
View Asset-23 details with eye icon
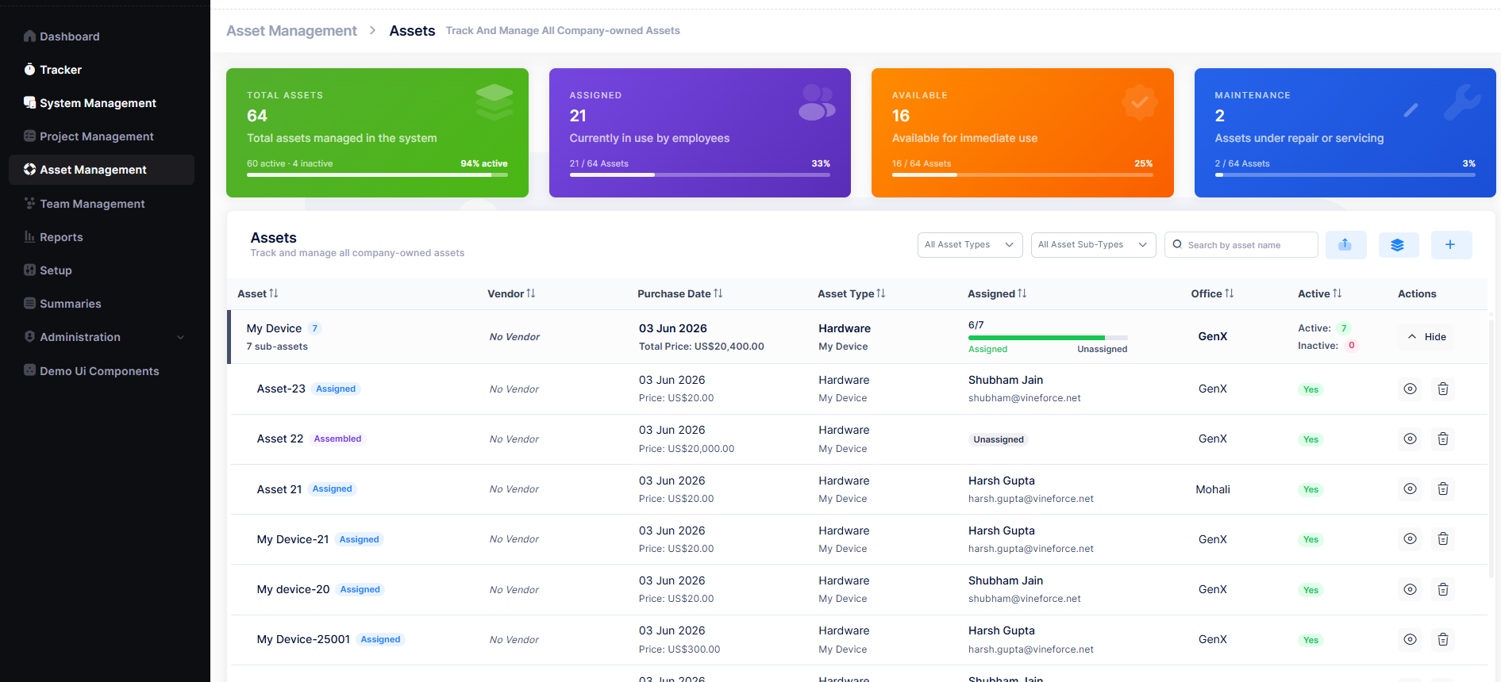click(1410, 389)
